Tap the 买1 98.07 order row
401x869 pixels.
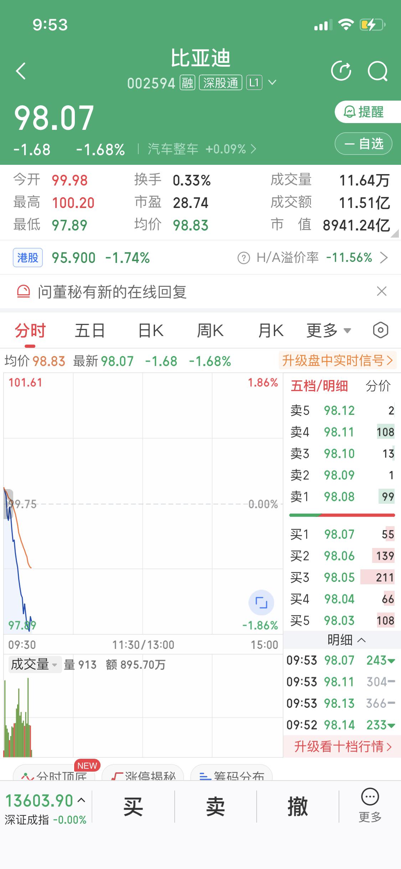[342, 534]
